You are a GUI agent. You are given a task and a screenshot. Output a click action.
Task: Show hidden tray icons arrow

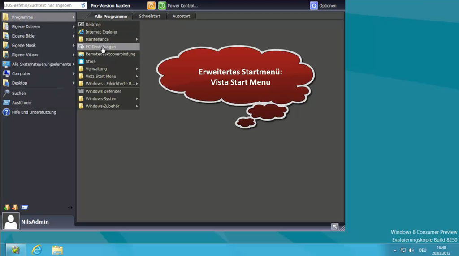point(395,251)
